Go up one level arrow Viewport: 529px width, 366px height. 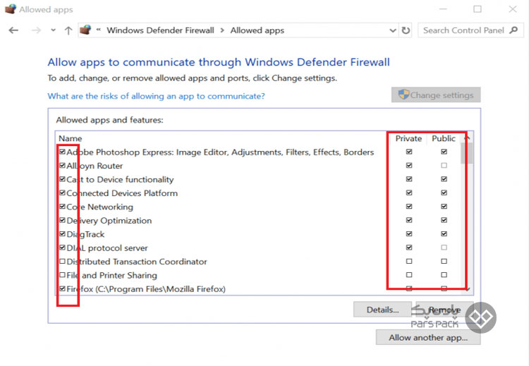[x=68, y=30]
